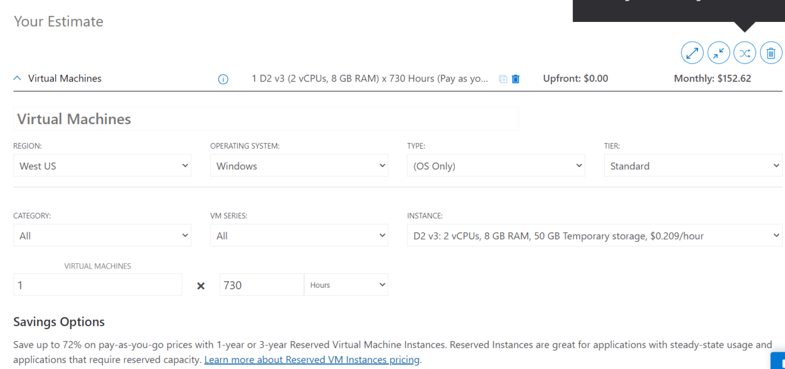Click the virtual machines count field
Screen dimensions: 785x369
point(98,285)
